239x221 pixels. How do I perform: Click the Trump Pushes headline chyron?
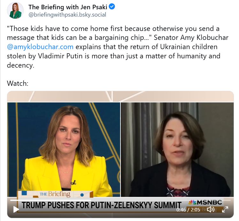coord(102,205)
